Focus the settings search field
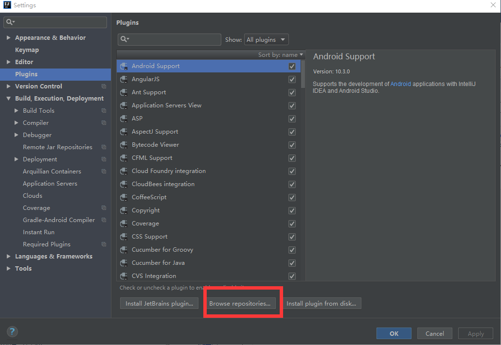 (55, 22)
